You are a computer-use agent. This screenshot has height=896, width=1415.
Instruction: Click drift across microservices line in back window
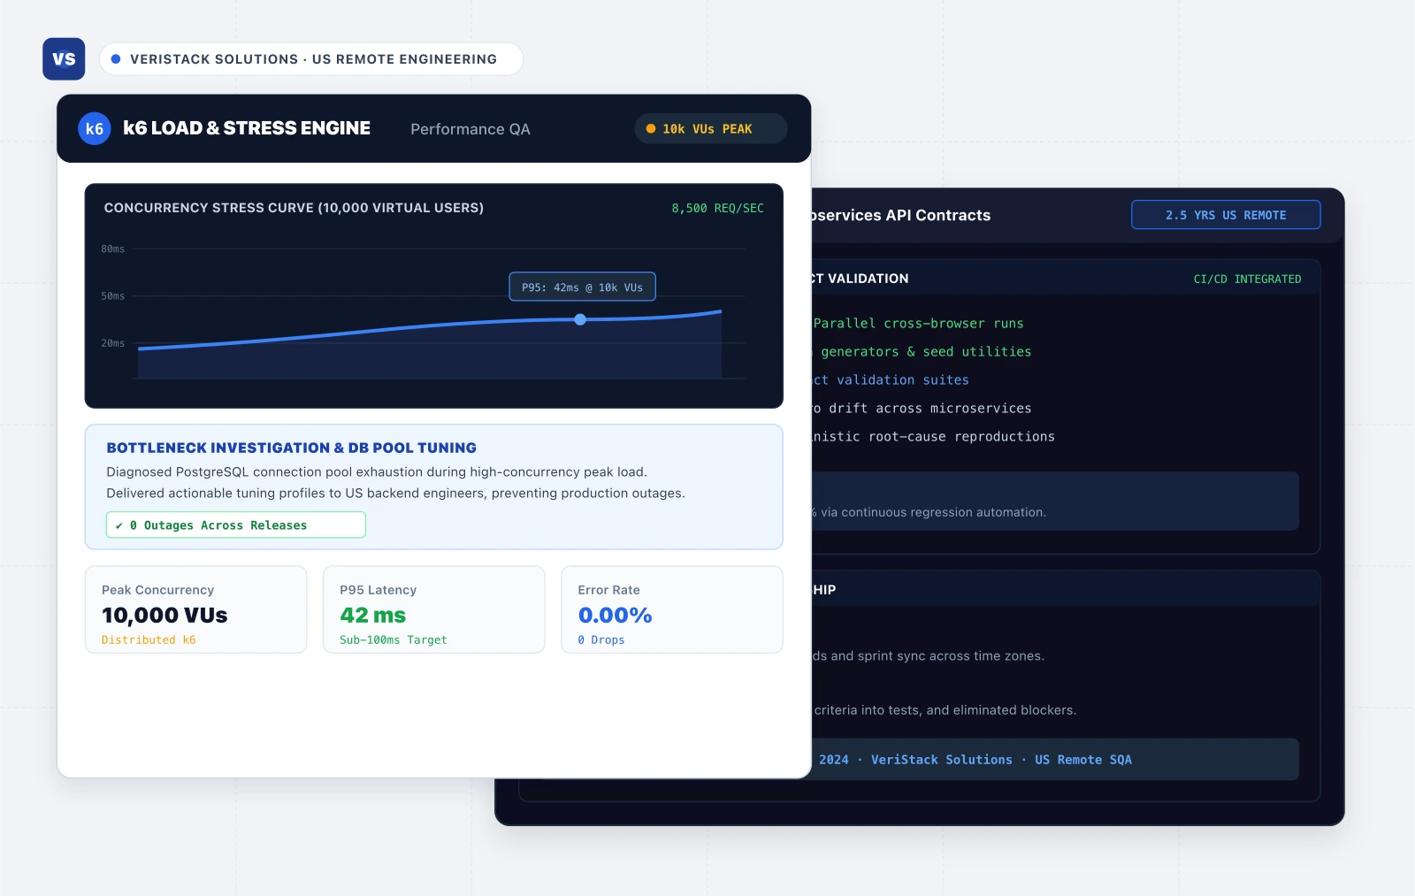922,409
